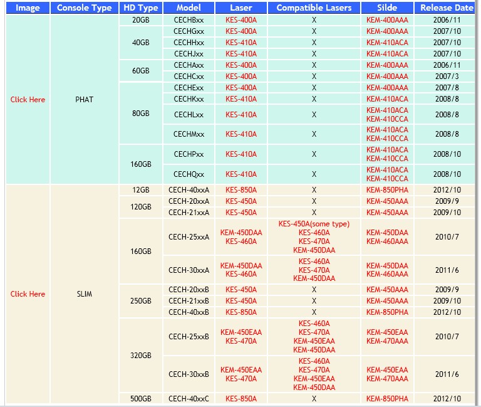481x407 pixels.
Task: Click the Compatible Lasers column header
Action: click(314, 8)
